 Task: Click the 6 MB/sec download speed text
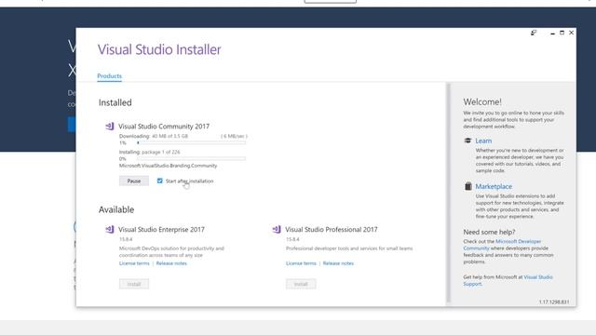click(234, 136)
